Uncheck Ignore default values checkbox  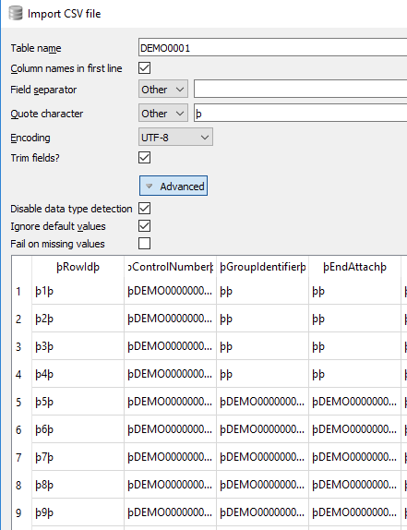point(145,226)
